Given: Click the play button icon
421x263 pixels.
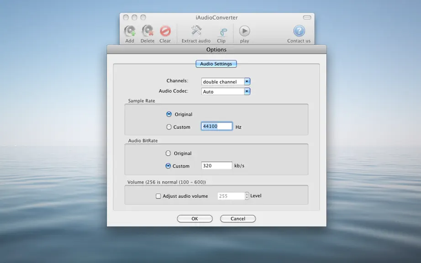Looking at the screenshot, I should pyautogui.click(x=245, y=31).
